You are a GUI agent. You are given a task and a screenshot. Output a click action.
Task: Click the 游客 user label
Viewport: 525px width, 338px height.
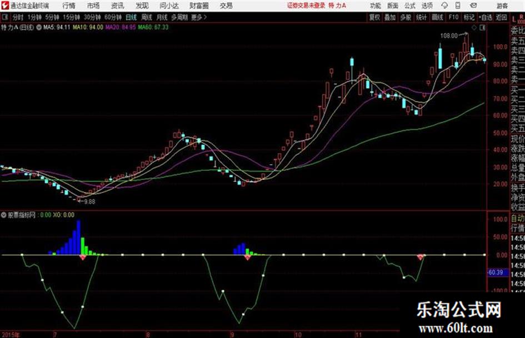coord(502,6)
